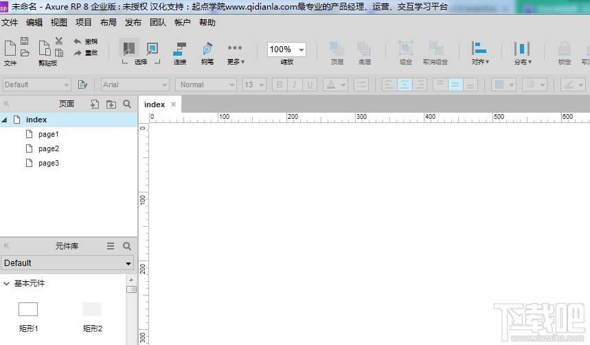This screenshot has width=590, height=345.
Task: Open the Normal font style dropdown
Action: click(x=206, y=85)
